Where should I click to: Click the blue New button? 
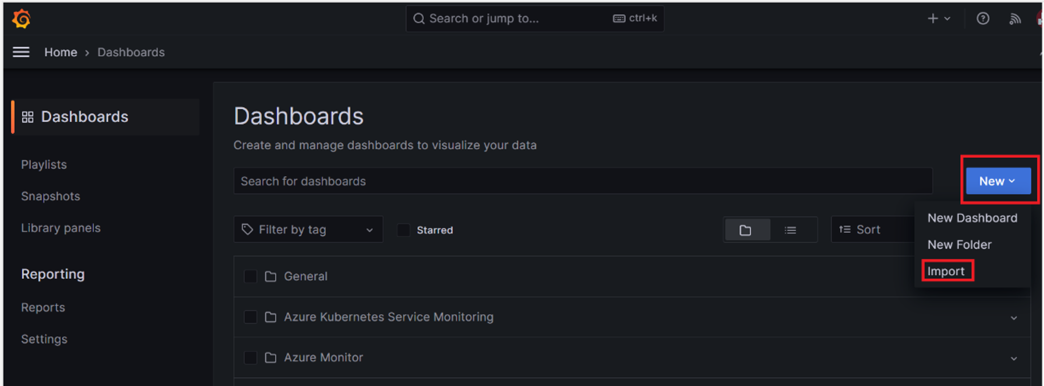(x=998, y=181)
